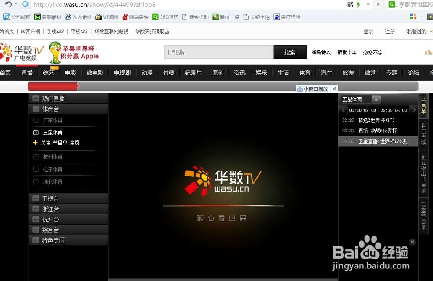Open the 电视剧 nav tab

[x=123, y=73]
